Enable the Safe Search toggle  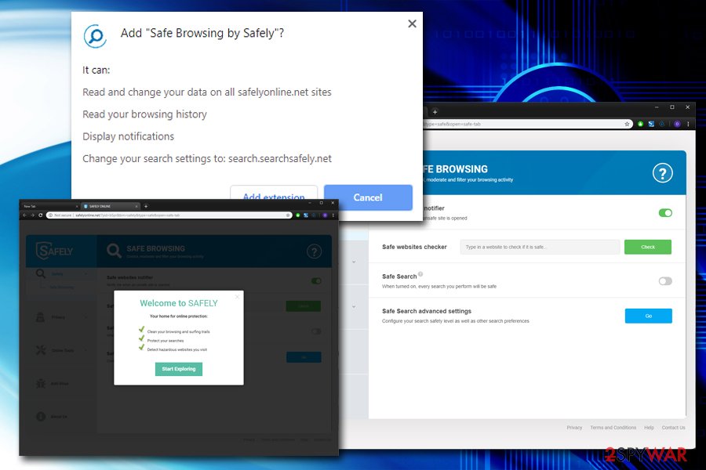pos(665,281)
